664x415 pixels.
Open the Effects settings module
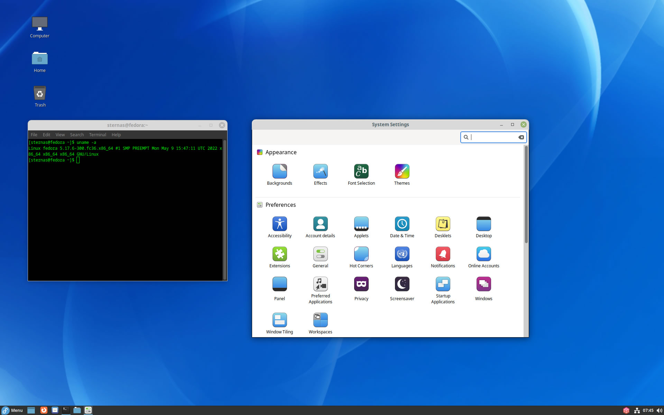[320, 175]
